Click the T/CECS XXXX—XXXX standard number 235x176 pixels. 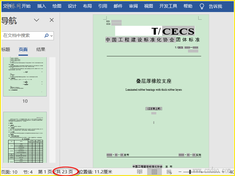pyautogui.click(x=187, y=48)
